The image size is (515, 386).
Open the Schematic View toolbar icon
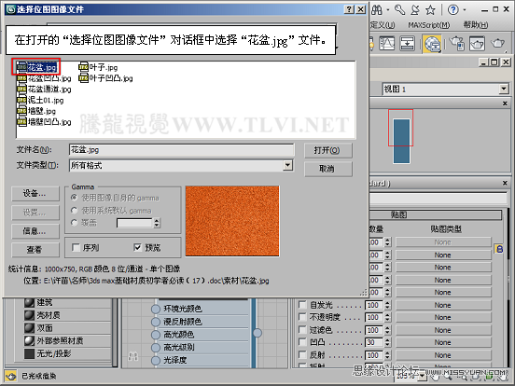pyautogui.click(x=408, y=43)
